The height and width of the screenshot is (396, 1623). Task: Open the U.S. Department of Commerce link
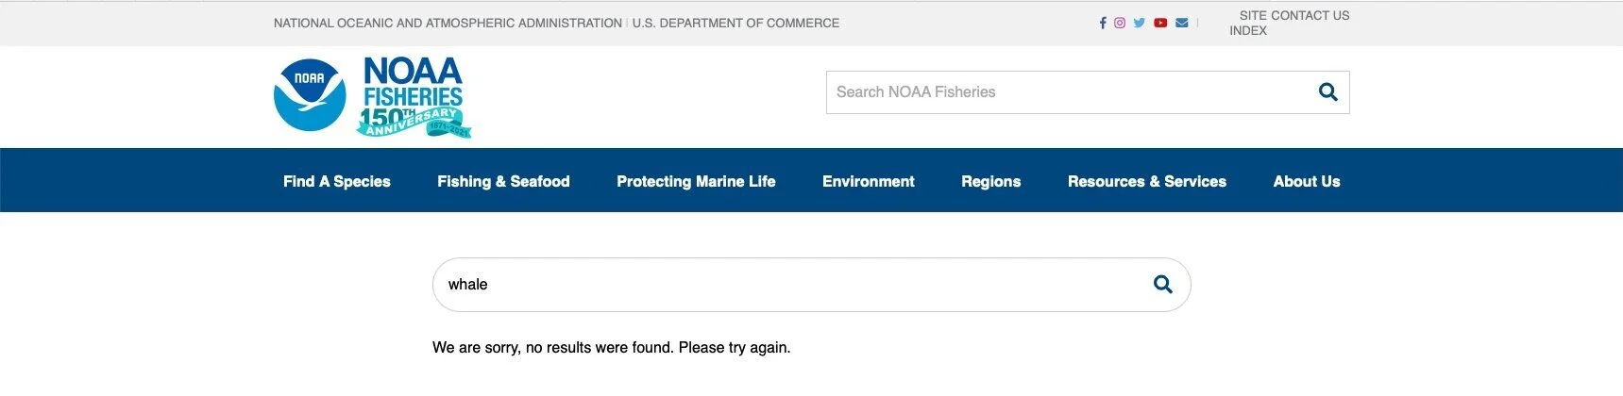[x=735, y=23]
